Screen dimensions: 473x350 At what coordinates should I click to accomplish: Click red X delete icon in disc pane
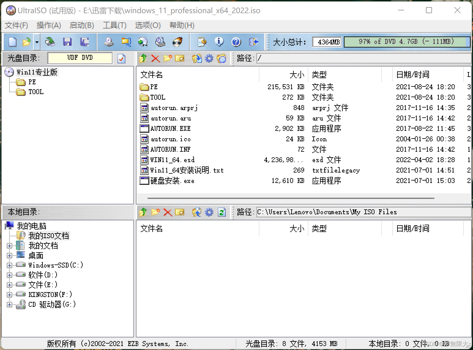(x=155, y=58)
